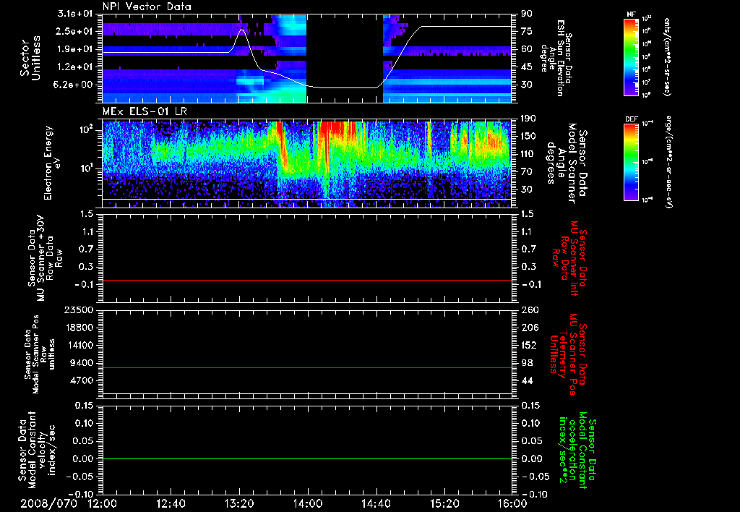Click the '75' elevation angle tick

coord(527,31)
